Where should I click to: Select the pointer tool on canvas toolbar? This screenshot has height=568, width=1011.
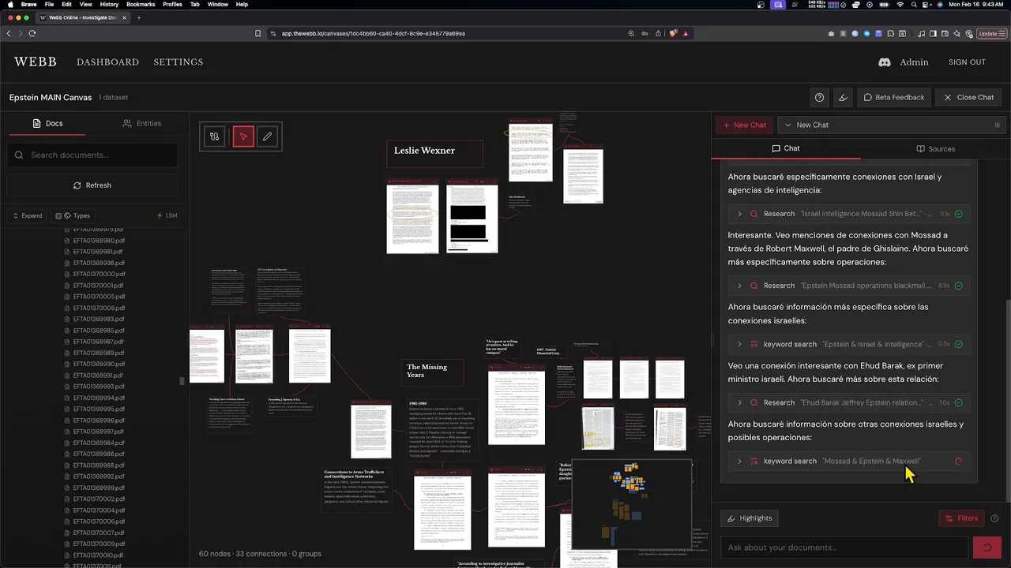[243, 136]
